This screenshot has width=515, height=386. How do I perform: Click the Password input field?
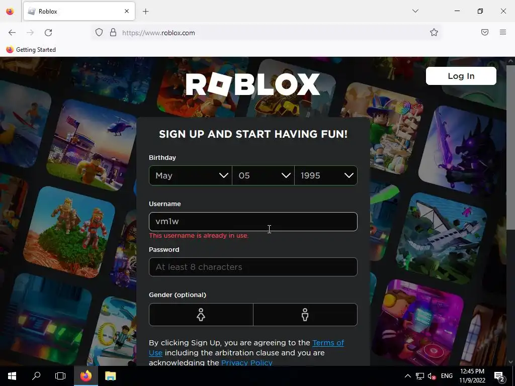(x=253, y=267)
